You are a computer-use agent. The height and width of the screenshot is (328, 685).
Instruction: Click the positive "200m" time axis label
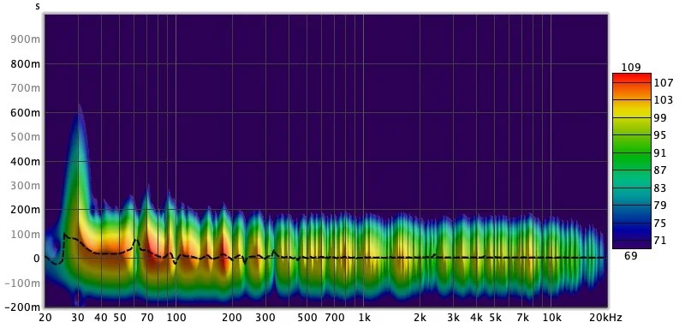(26, 210)
